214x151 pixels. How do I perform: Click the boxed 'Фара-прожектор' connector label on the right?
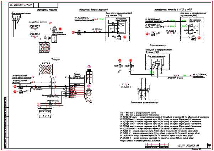(x=199, y=77)
